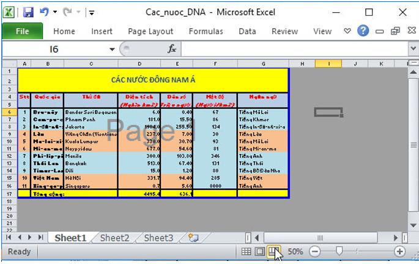Viewport: 419px width, 264px height.
Task: Click the Insert Worksheet icon after Sheet3
Action: (193, 238)
